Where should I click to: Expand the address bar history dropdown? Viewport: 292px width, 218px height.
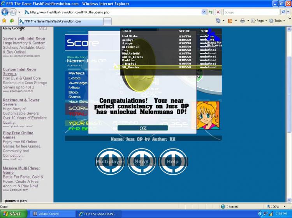(204, 12)
